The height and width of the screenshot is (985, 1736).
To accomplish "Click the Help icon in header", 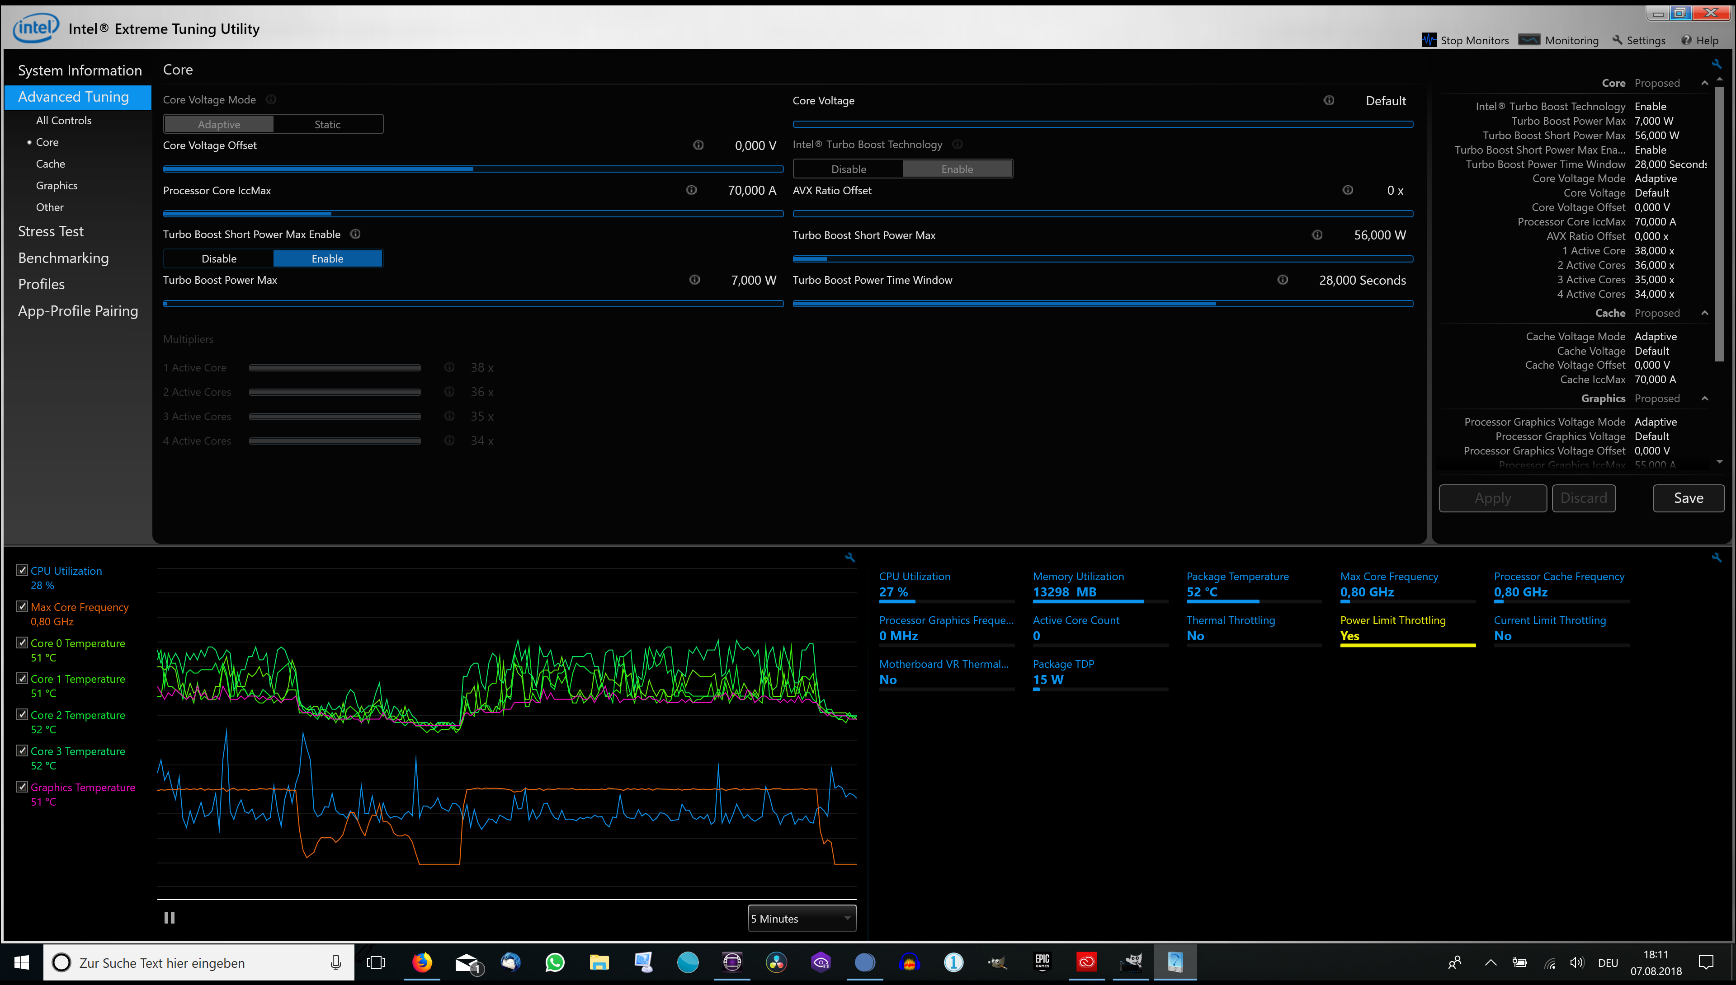I will tap(1686, 40).
